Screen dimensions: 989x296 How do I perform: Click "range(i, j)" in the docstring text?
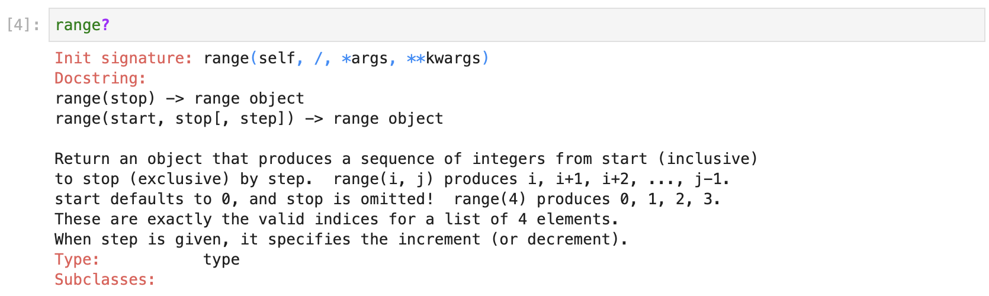coord(383,179)
